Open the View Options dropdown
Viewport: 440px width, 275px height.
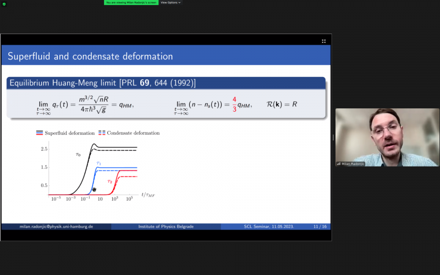[x=170, y=3]
